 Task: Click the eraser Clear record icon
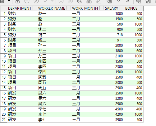[98, 2]
